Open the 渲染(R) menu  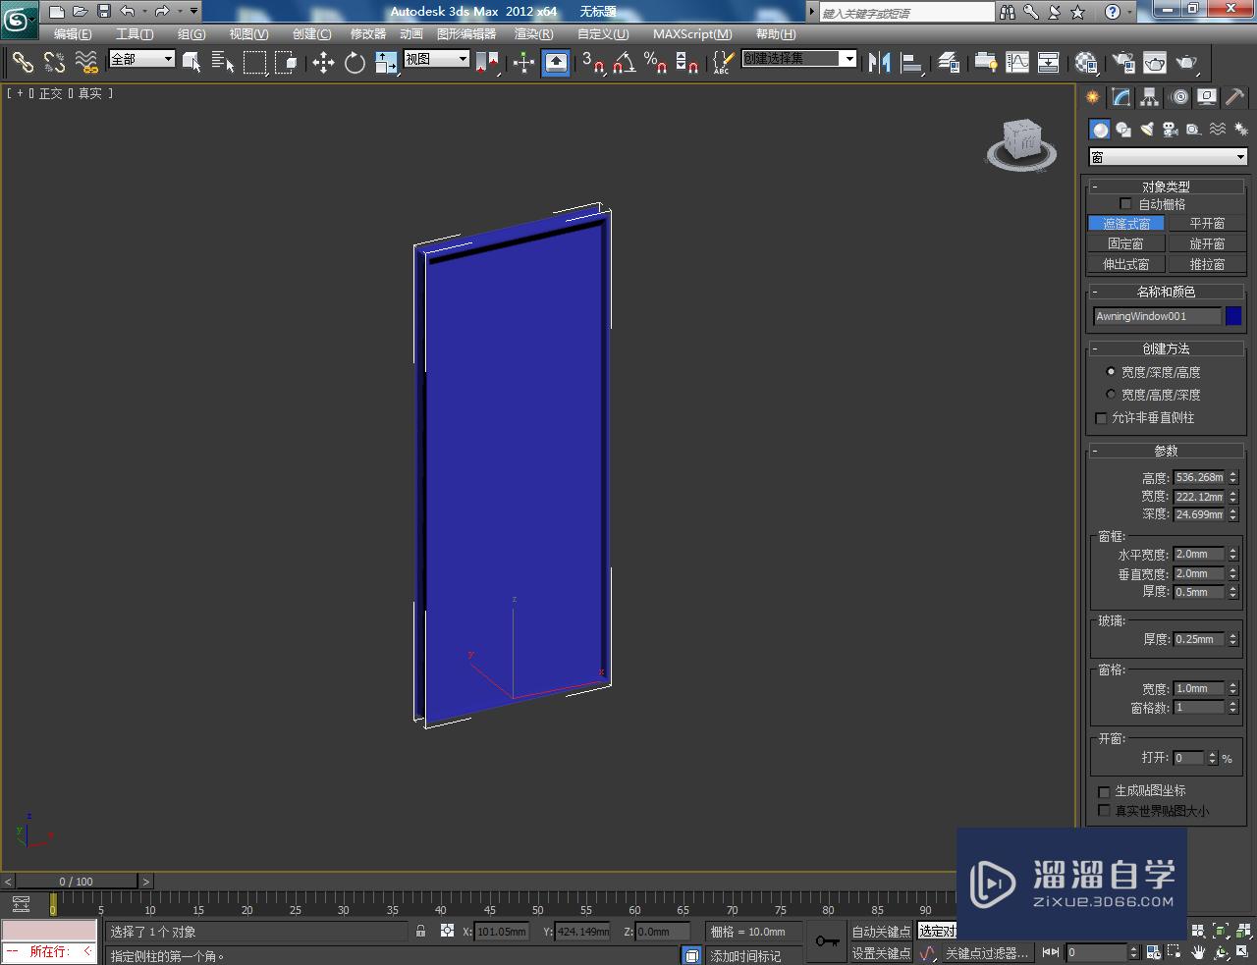(533, 33)
